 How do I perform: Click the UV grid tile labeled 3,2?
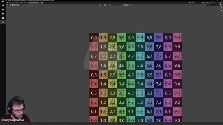click(x=122, y=102)
